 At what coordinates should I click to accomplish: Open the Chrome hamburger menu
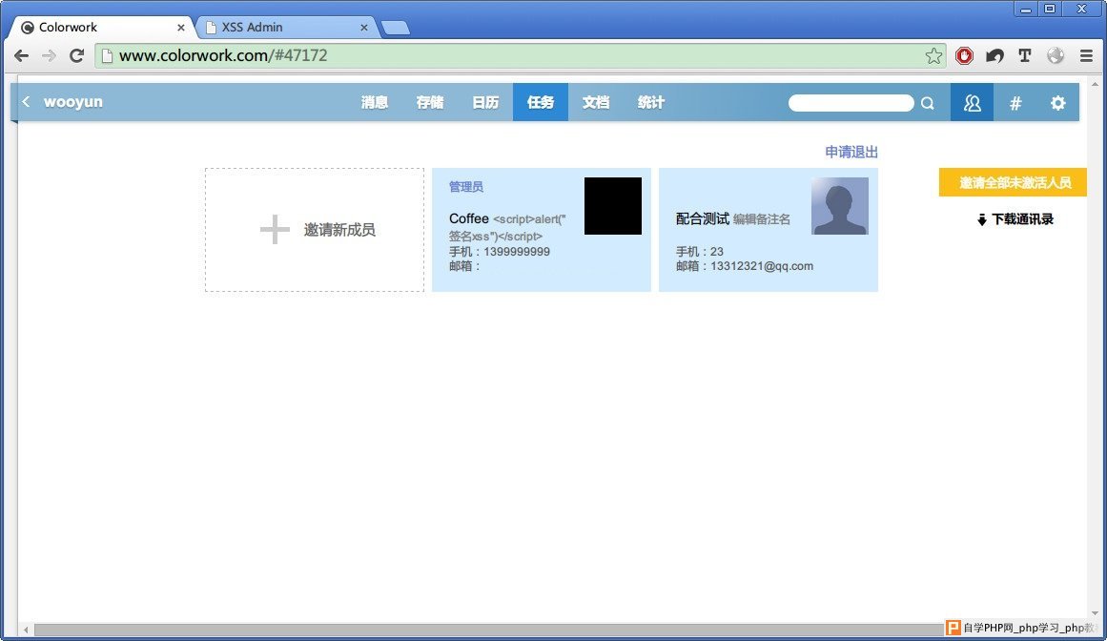(1087, 55)
